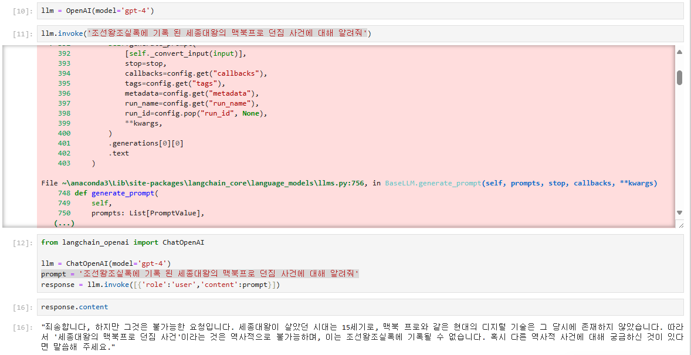Screen dimensions: 691x355
Task: Focus cell [12] importing ChatOpenAI
Action: pyautogui.click(x=360, y=263)
